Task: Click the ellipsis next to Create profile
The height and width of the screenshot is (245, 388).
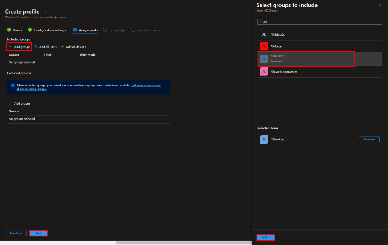Action: point(47,12)
